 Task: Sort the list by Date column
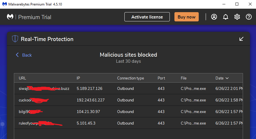222,78
